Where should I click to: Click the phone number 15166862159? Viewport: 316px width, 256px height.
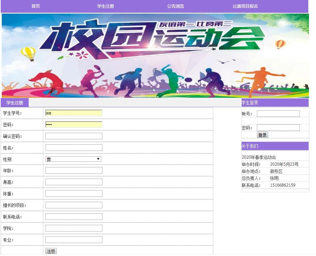282,185
